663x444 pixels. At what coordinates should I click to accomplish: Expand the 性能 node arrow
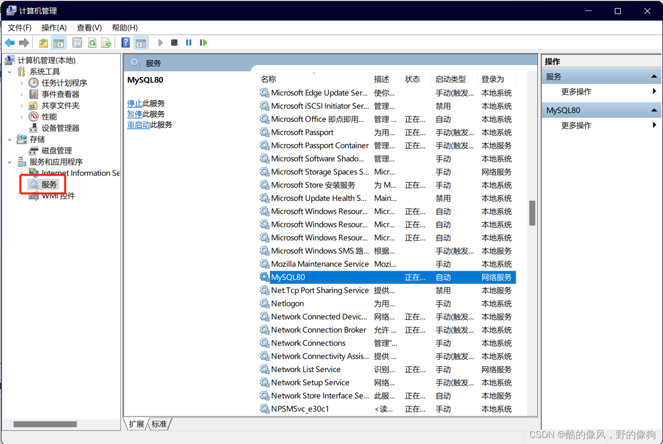pos(22,117)
